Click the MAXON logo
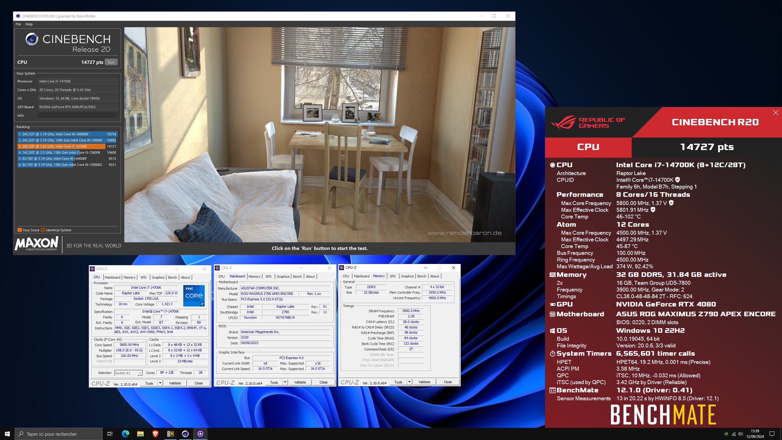This screenshot has height=440, width=782. 37,244
